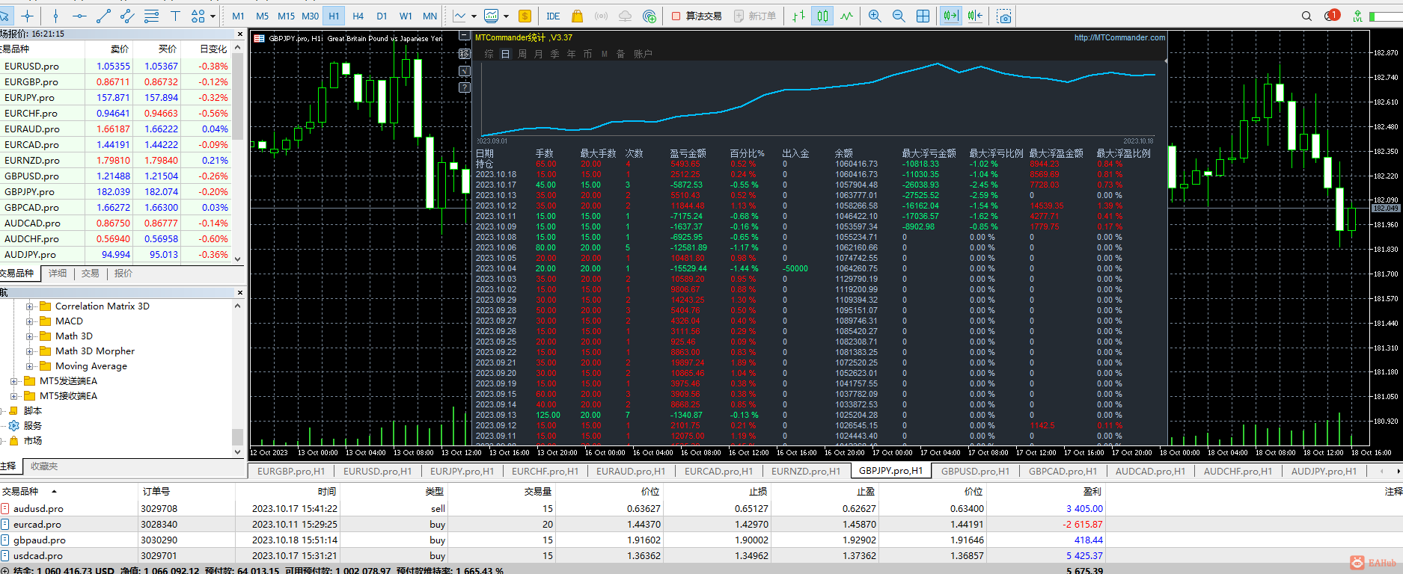
Task: Select the crosshair cursor tool
Action: pos(28,16)
